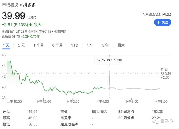Switch to the 6 个月 range tab

[x=57, y=45]
